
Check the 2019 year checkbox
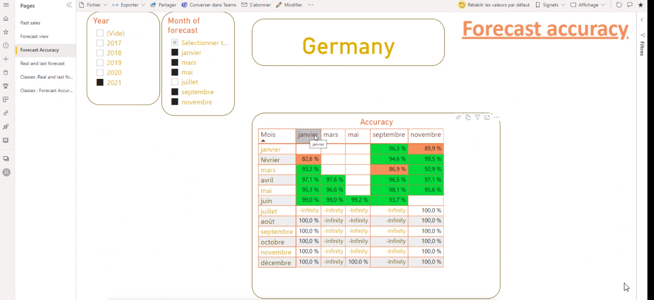click(100, 63)
